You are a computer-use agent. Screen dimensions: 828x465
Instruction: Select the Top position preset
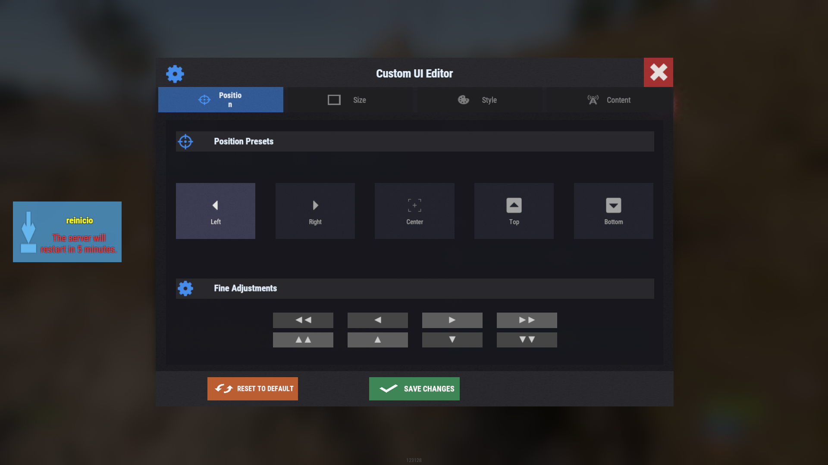pos(514,211)
